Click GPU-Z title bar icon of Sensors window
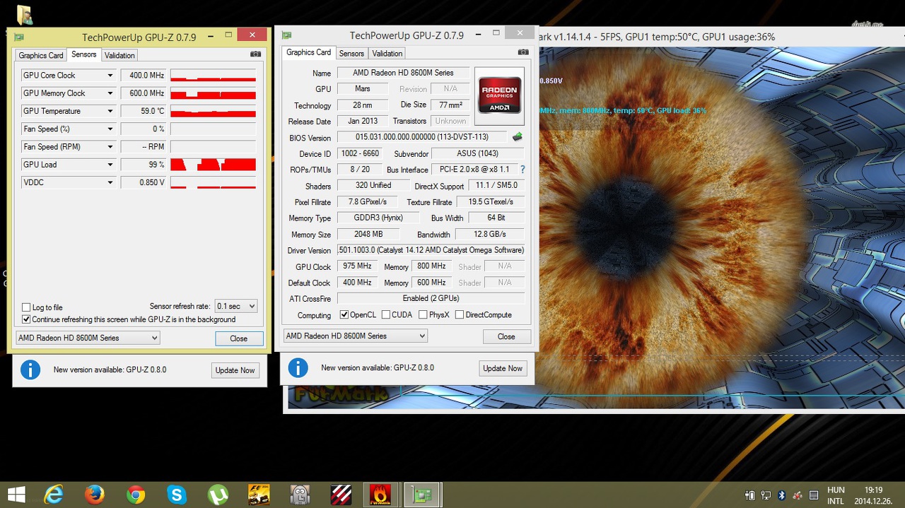 coord(19,37)
